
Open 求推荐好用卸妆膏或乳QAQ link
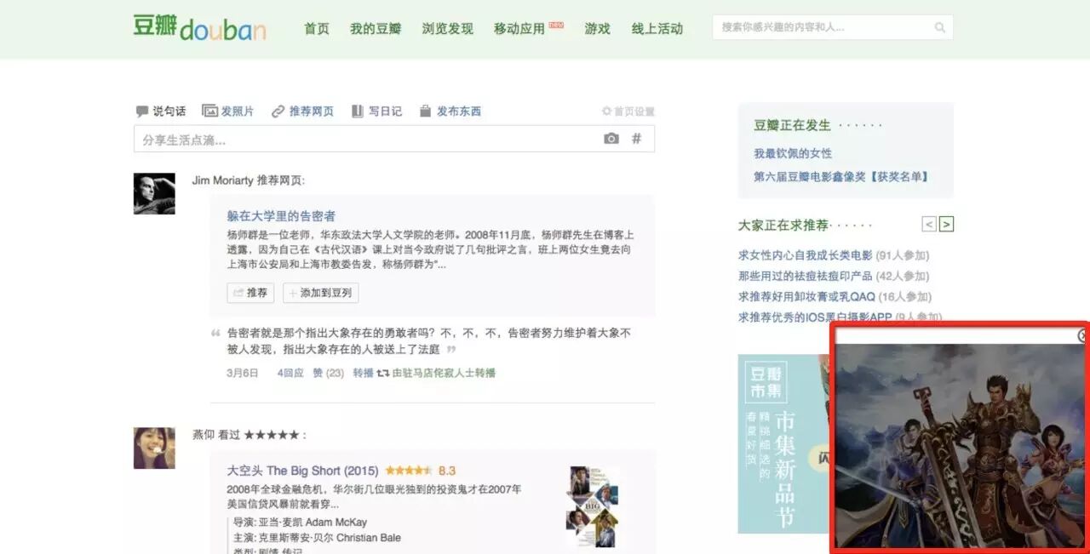point(806,297)
